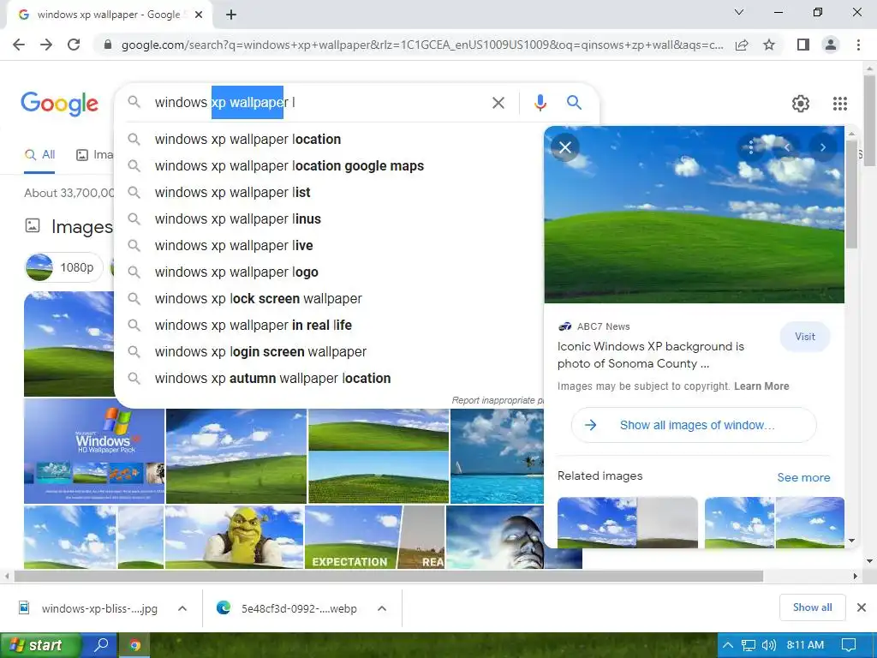Click 'Report inappropriate' predictions link

pyautogui.click(x=497, y=401)
